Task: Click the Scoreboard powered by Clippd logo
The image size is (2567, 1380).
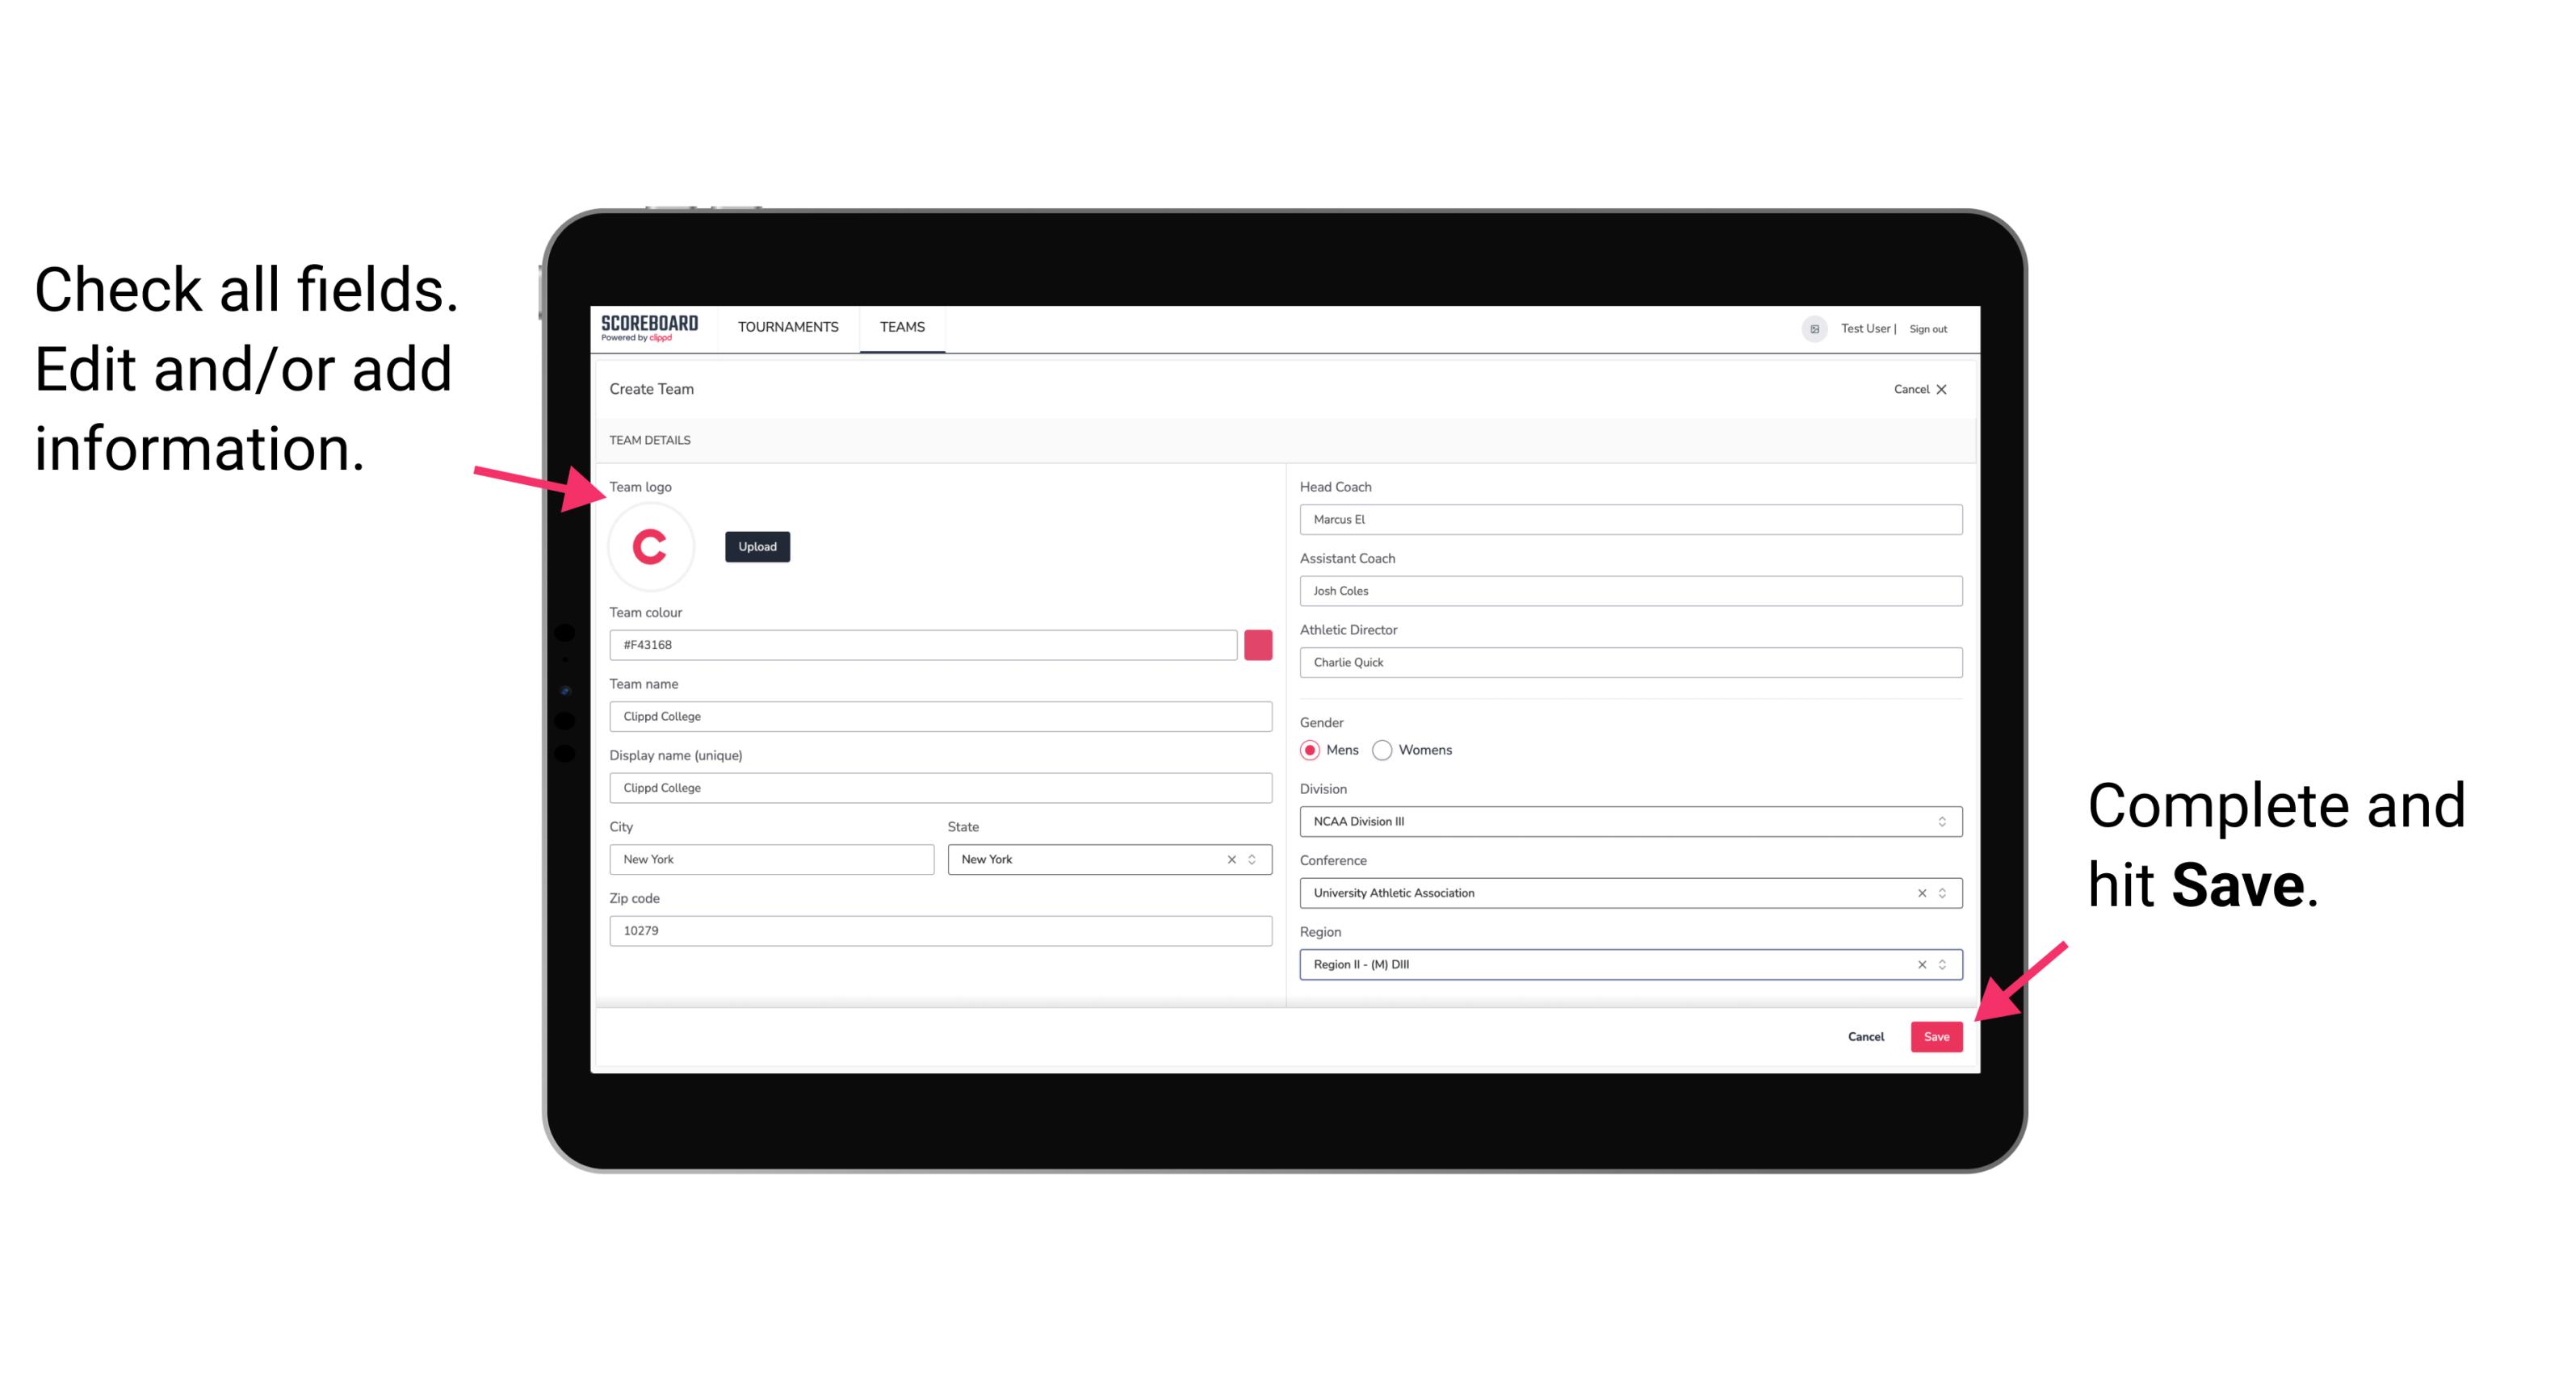Action: (651, 330)
